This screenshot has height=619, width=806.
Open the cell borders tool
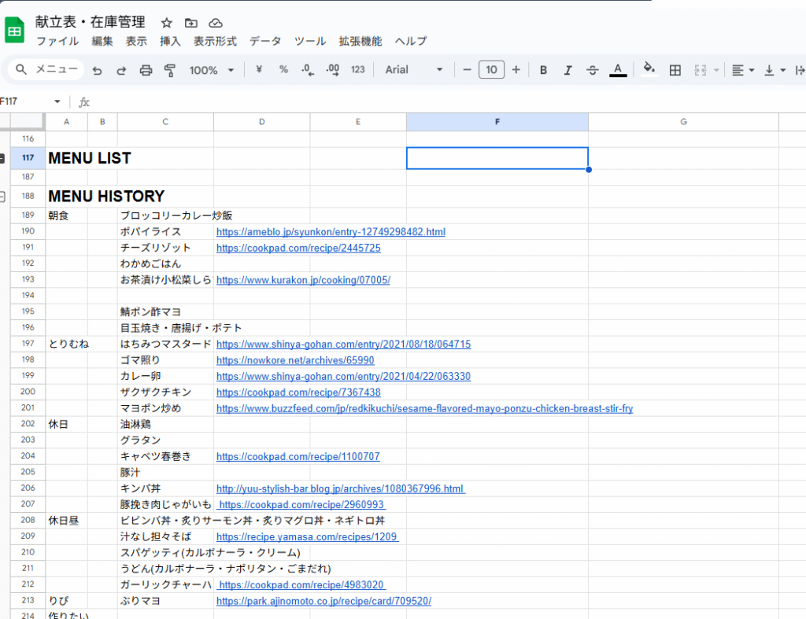click(675, 70)
